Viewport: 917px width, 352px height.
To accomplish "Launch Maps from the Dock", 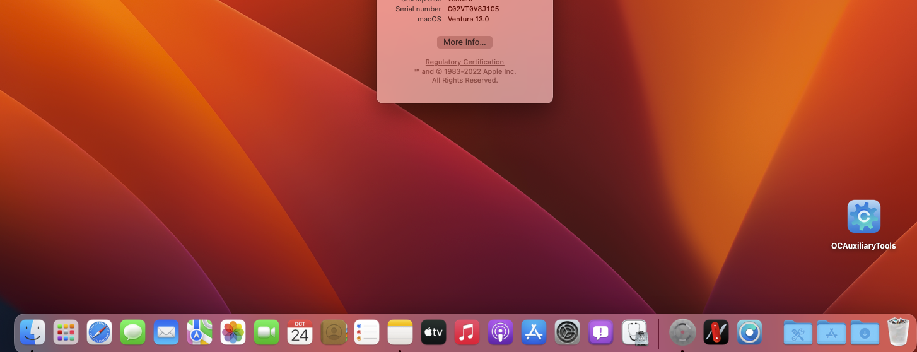I will point(199,332).
